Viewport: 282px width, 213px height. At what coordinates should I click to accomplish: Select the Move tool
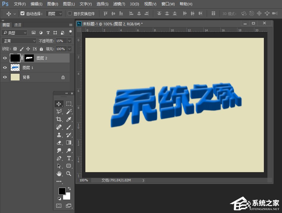(59, 104)
